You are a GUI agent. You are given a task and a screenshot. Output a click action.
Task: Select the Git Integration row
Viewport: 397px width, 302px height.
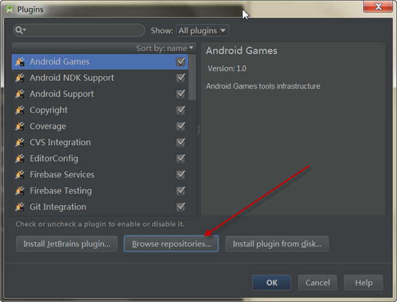[x=100, y=207]
